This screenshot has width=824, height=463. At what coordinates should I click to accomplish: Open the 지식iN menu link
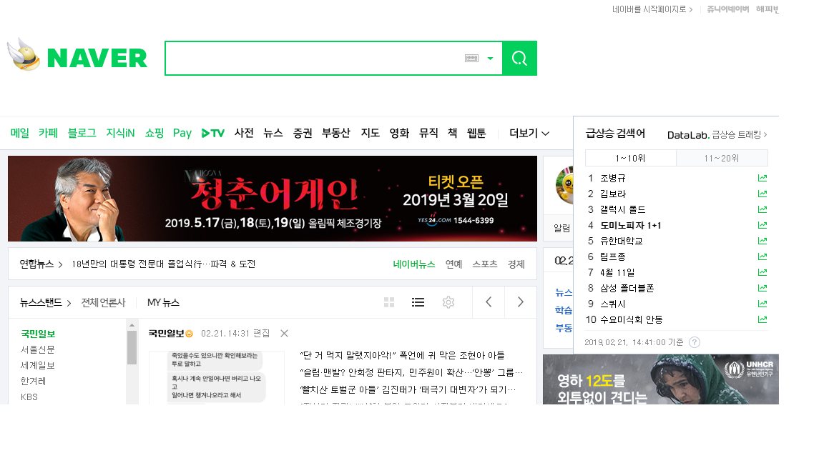120,133
